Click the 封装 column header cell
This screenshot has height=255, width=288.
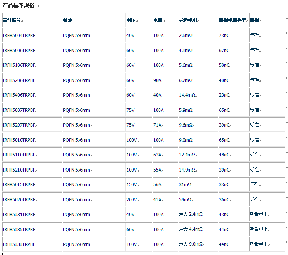pos(68,20)
